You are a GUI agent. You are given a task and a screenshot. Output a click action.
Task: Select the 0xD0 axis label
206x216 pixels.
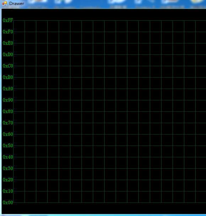point(8,54)
